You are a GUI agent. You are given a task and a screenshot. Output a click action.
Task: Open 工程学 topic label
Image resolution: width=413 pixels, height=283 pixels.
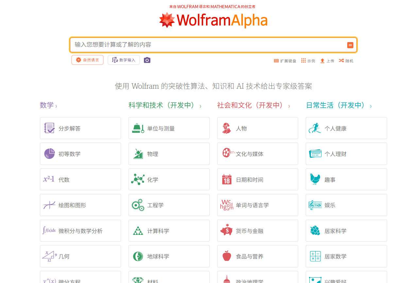point(155,205)
